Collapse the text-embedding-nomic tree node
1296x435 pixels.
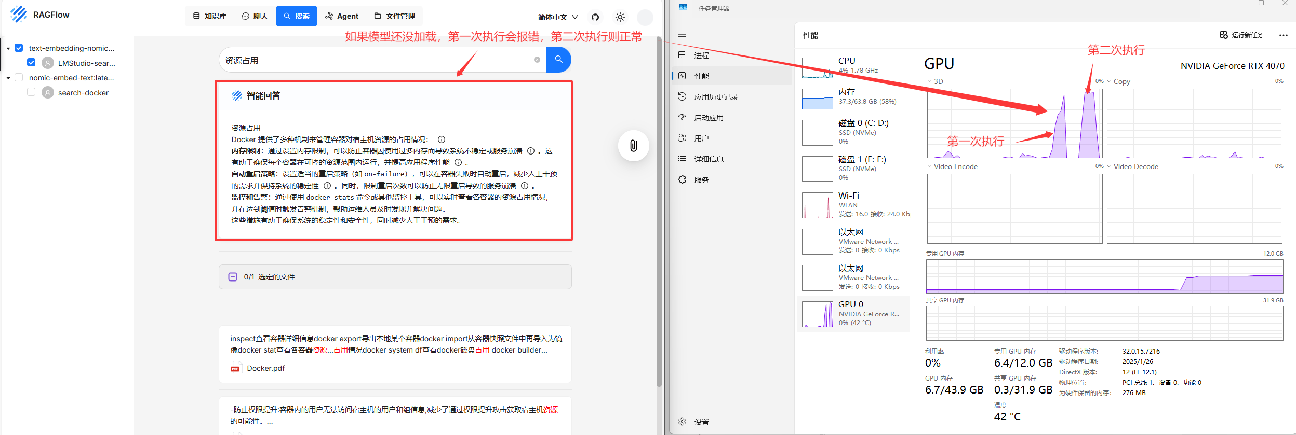pos(8,48)
